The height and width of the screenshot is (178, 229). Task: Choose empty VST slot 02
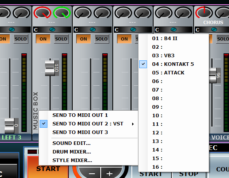(x=173, y=47)
